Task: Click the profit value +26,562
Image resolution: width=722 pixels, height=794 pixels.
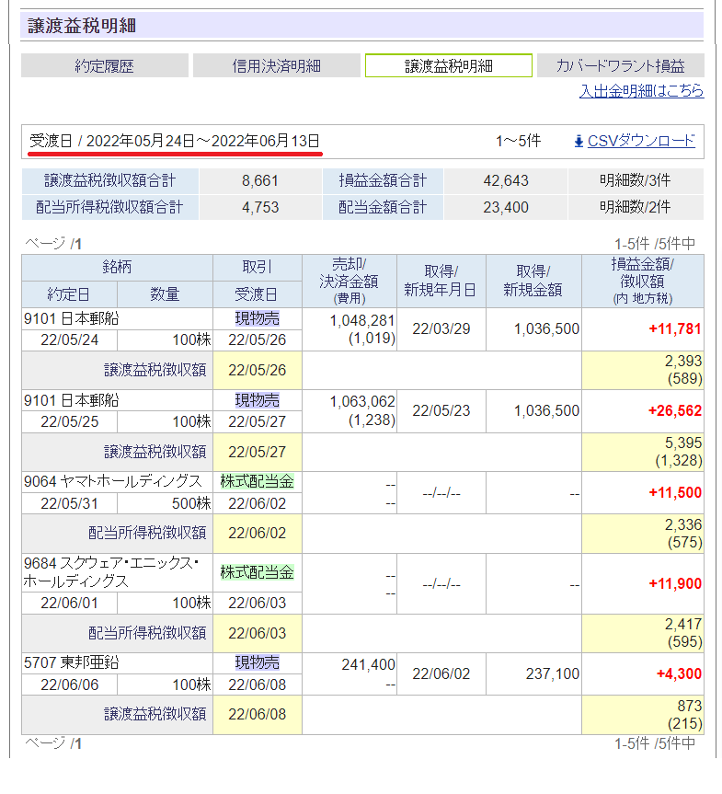Action: coord(675,410)
